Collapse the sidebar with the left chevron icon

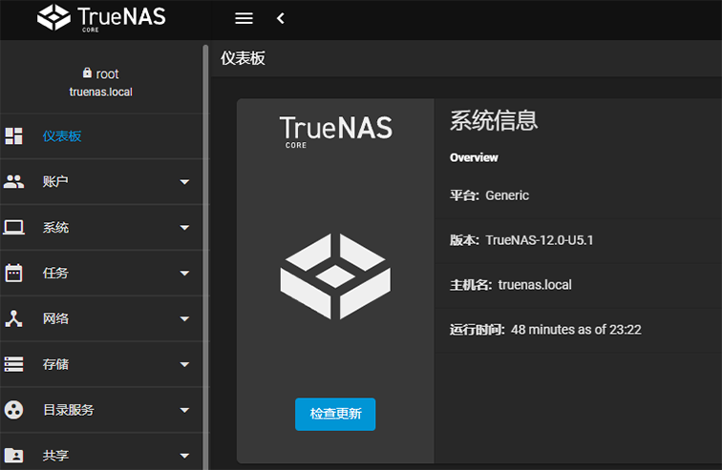tap(281, 18)
